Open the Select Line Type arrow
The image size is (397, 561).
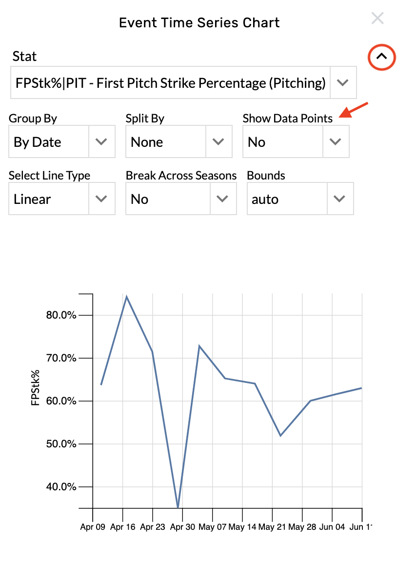pos(101,199)
